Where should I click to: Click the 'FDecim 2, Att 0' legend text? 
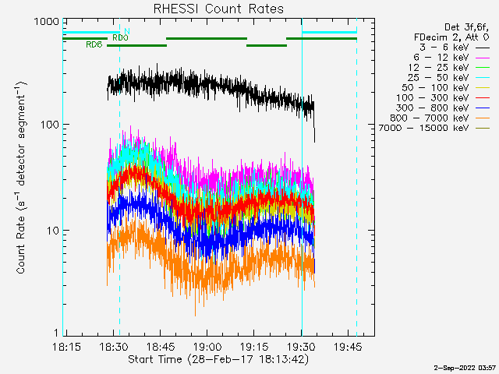click(451, 37)
